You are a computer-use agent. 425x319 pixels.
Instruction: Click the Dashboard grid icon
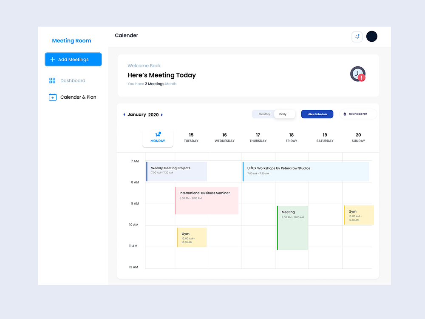coord(52,80)
